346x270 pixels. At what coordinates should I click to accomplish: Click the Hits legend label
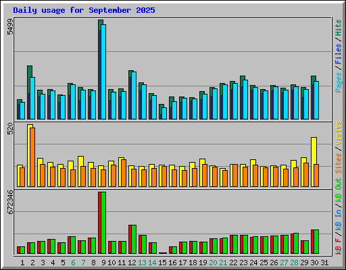click(x=338, y=28)
